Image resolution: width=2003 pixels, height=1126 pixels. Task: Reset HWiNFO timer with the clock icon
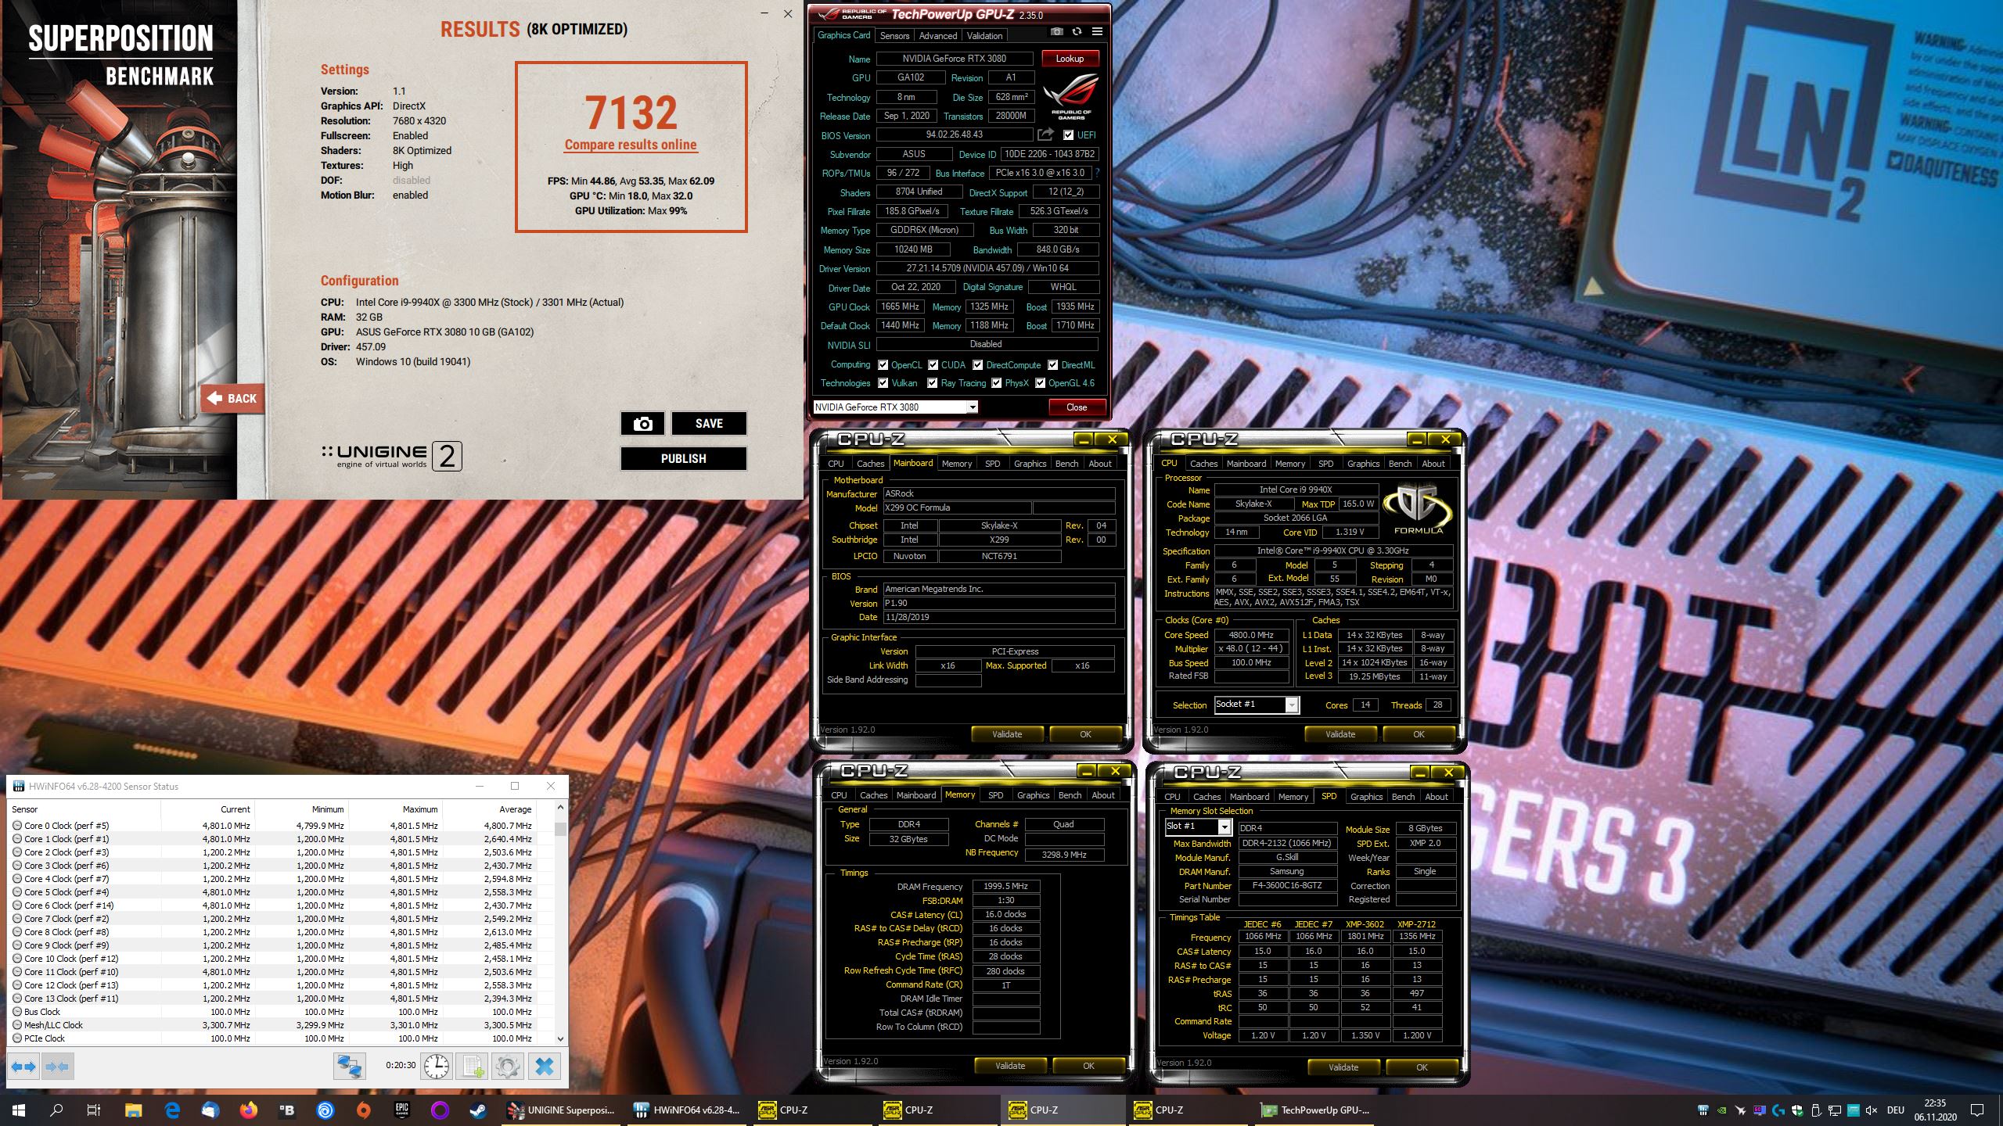pyautogui.click(x=437, y=1066)
